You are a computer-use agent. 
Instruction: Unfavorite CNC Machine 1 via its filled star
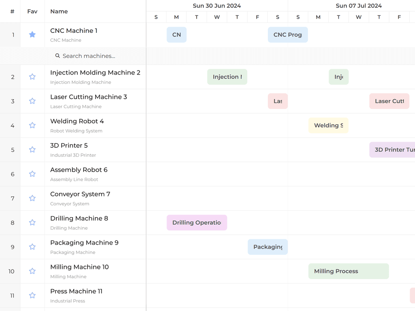pyautogui.click(x=32, y=34)
